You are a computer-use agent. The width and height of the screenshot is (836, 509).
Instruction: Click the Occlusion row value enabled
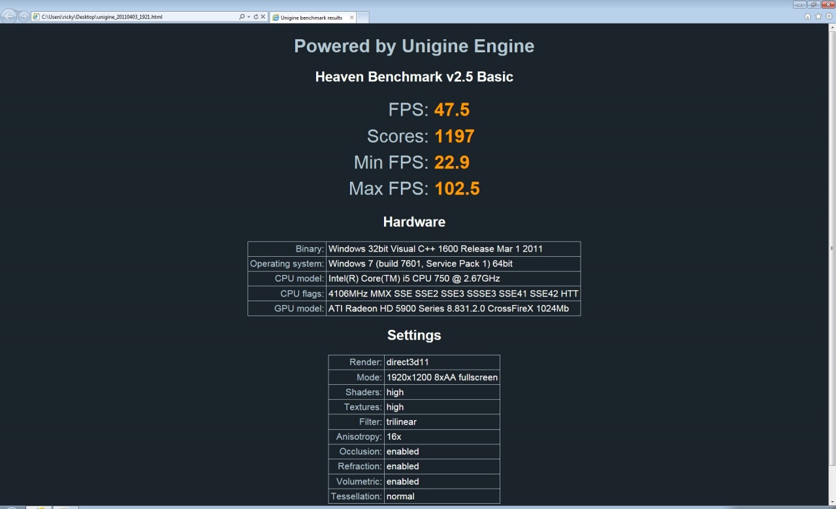coord(442,452)
